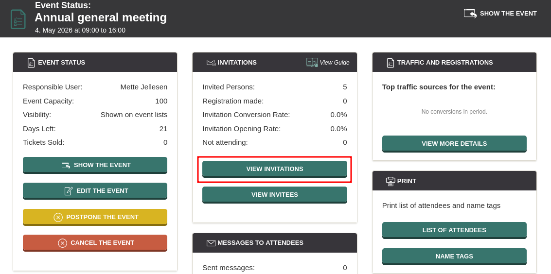Click the Event Status panel document icon
The height and width of the screenshot is (274, 551).
click(31, 63)
